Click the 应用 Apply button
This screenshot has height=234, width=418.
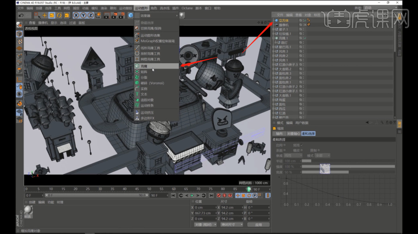point(258,225)
